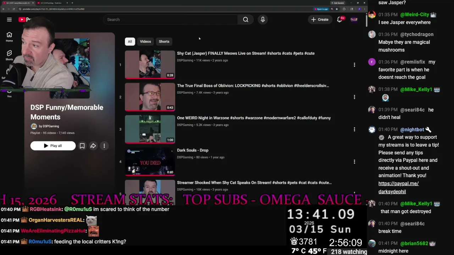Viewport: 454px width, 255px height.
Task: Open the paypal.me/darksydephil link in chat
Action: 399,187
